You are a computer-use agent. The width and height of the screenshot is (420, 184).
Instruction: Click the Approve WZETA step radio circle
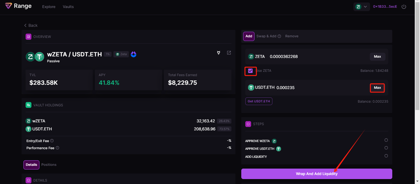click(386, 140)
